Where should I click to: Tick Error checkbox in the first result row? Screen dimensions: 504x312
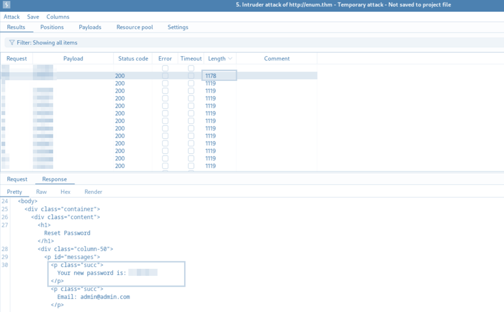(x=165, y=68)
